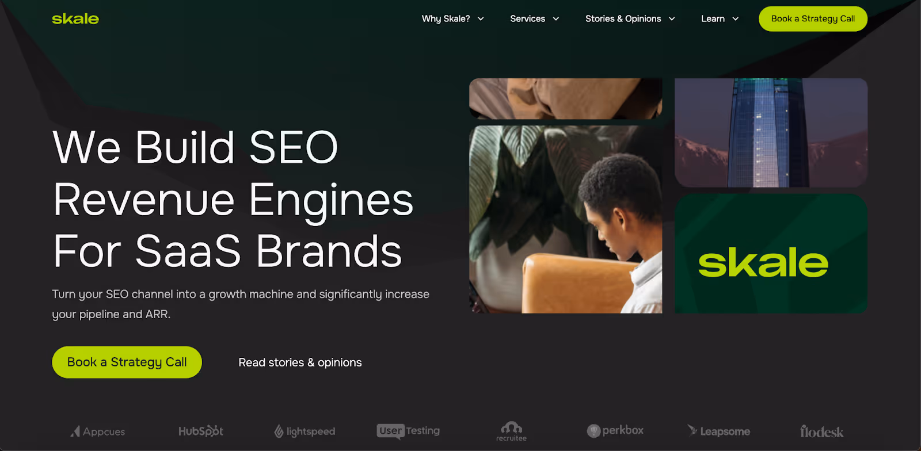Expand the Learn dropdown chevron
The height and width of the screenshot is (451, 921).
tap(736, 19)
